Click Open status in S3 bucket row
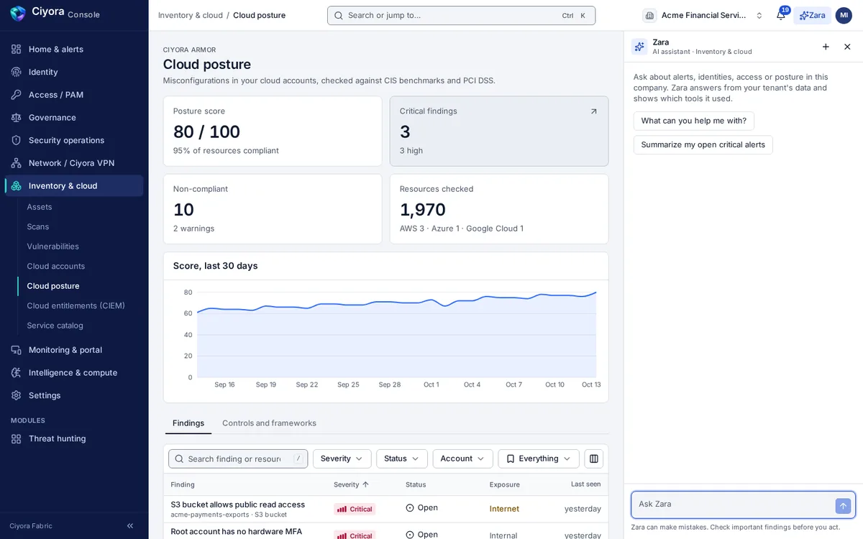Screen dimensions: 863x539 (422, 508)
